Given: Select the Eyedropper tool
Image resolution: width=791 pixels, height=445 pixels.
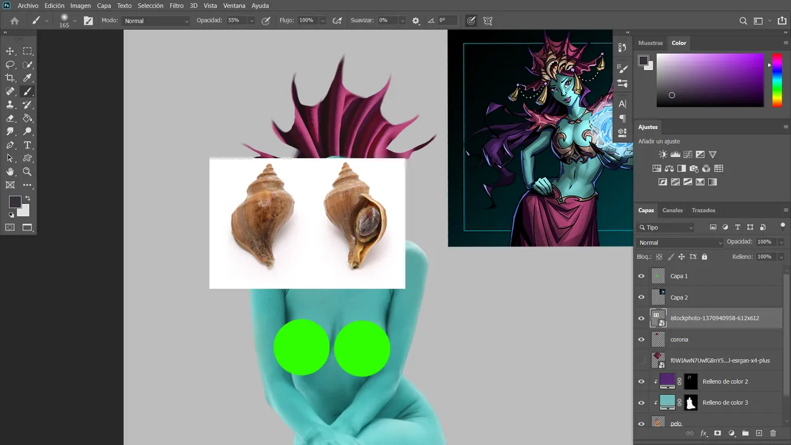Looking at the screenshot, I should tap(27, 78).
